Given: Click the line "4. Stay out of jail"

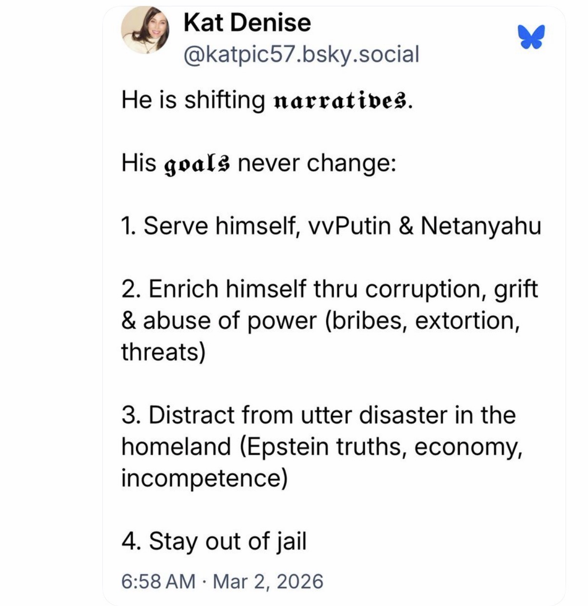Looking at the screenshot, I should [x=214, y=541].
